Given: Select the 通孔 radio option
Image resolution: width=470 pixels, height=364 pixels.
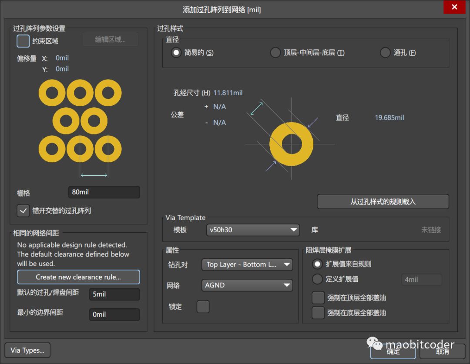Looking at the screenshot, I should point(385,53).
